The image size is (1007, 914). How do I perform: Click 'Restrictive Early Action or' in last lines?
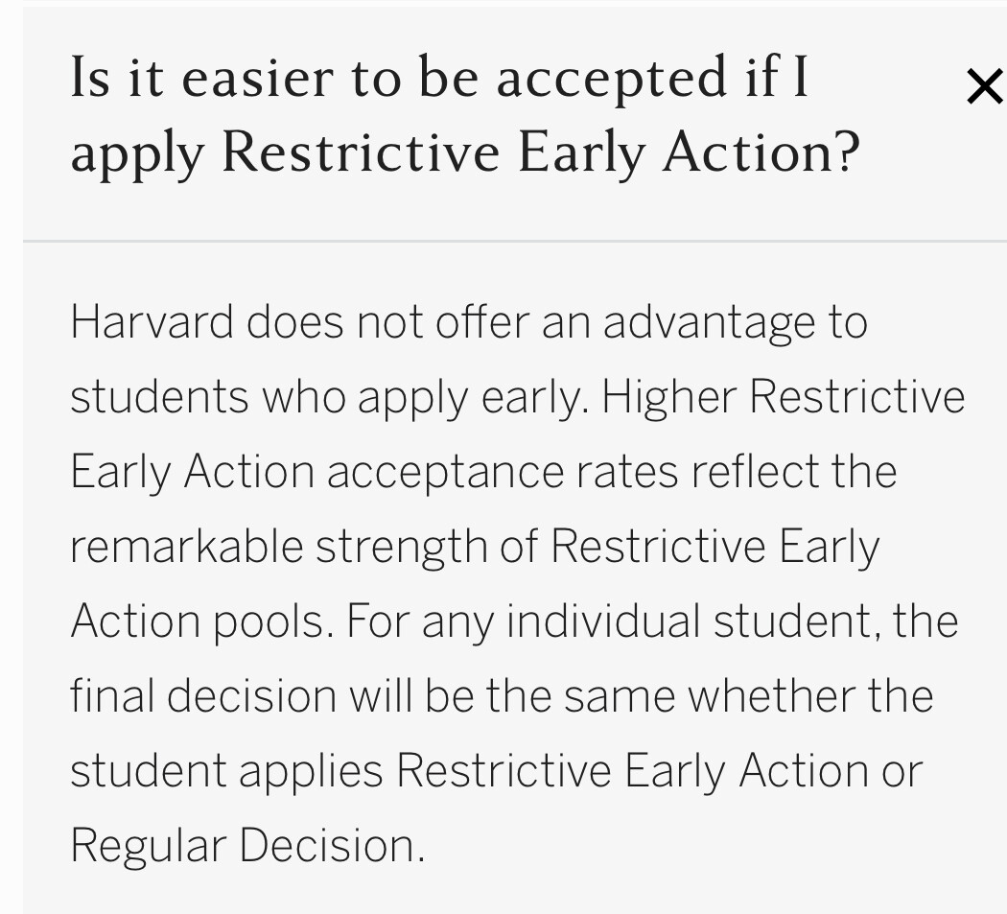660,771
